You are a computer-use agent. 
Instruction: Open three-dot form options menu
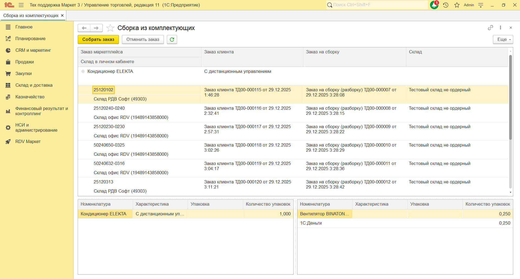500,28
